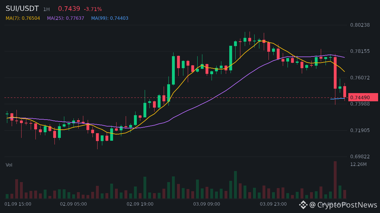
Task: Open the CryptoPostNews watermark text
Action: (343, 205)
